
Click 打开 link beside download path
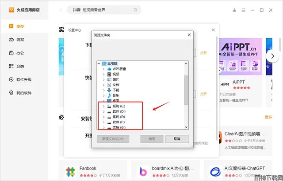tap(203, 53)
